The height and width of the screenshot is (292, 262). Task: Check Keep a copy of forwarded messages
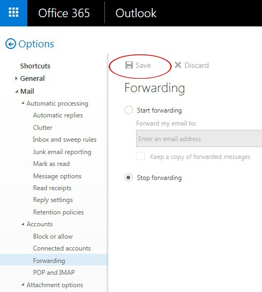[140, 156]
